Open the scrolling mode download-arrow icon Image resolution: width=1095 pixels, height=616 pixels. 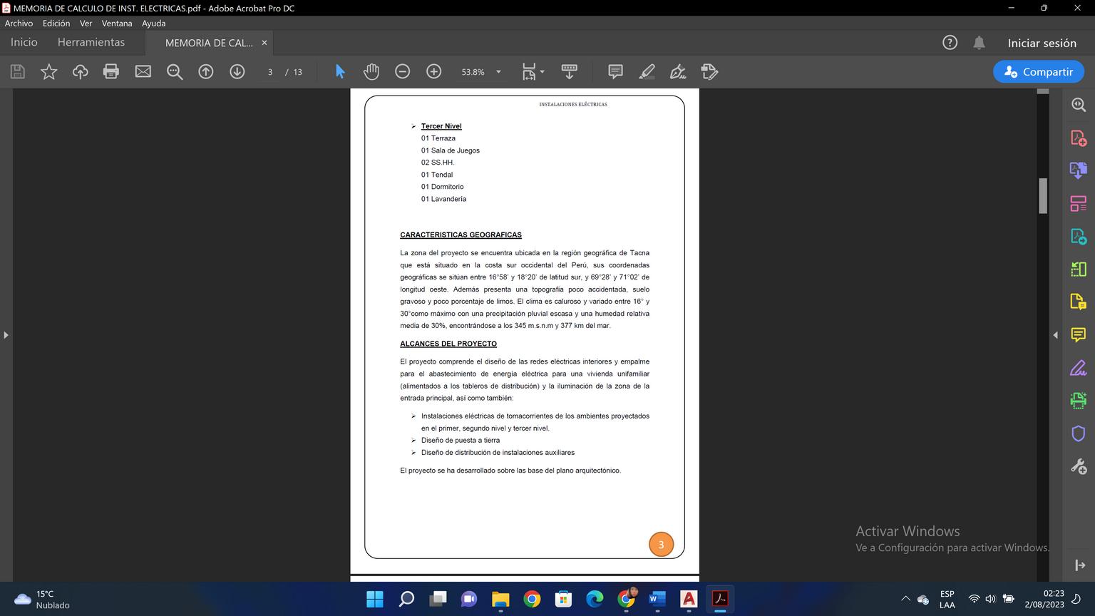(x=570, y=71)
